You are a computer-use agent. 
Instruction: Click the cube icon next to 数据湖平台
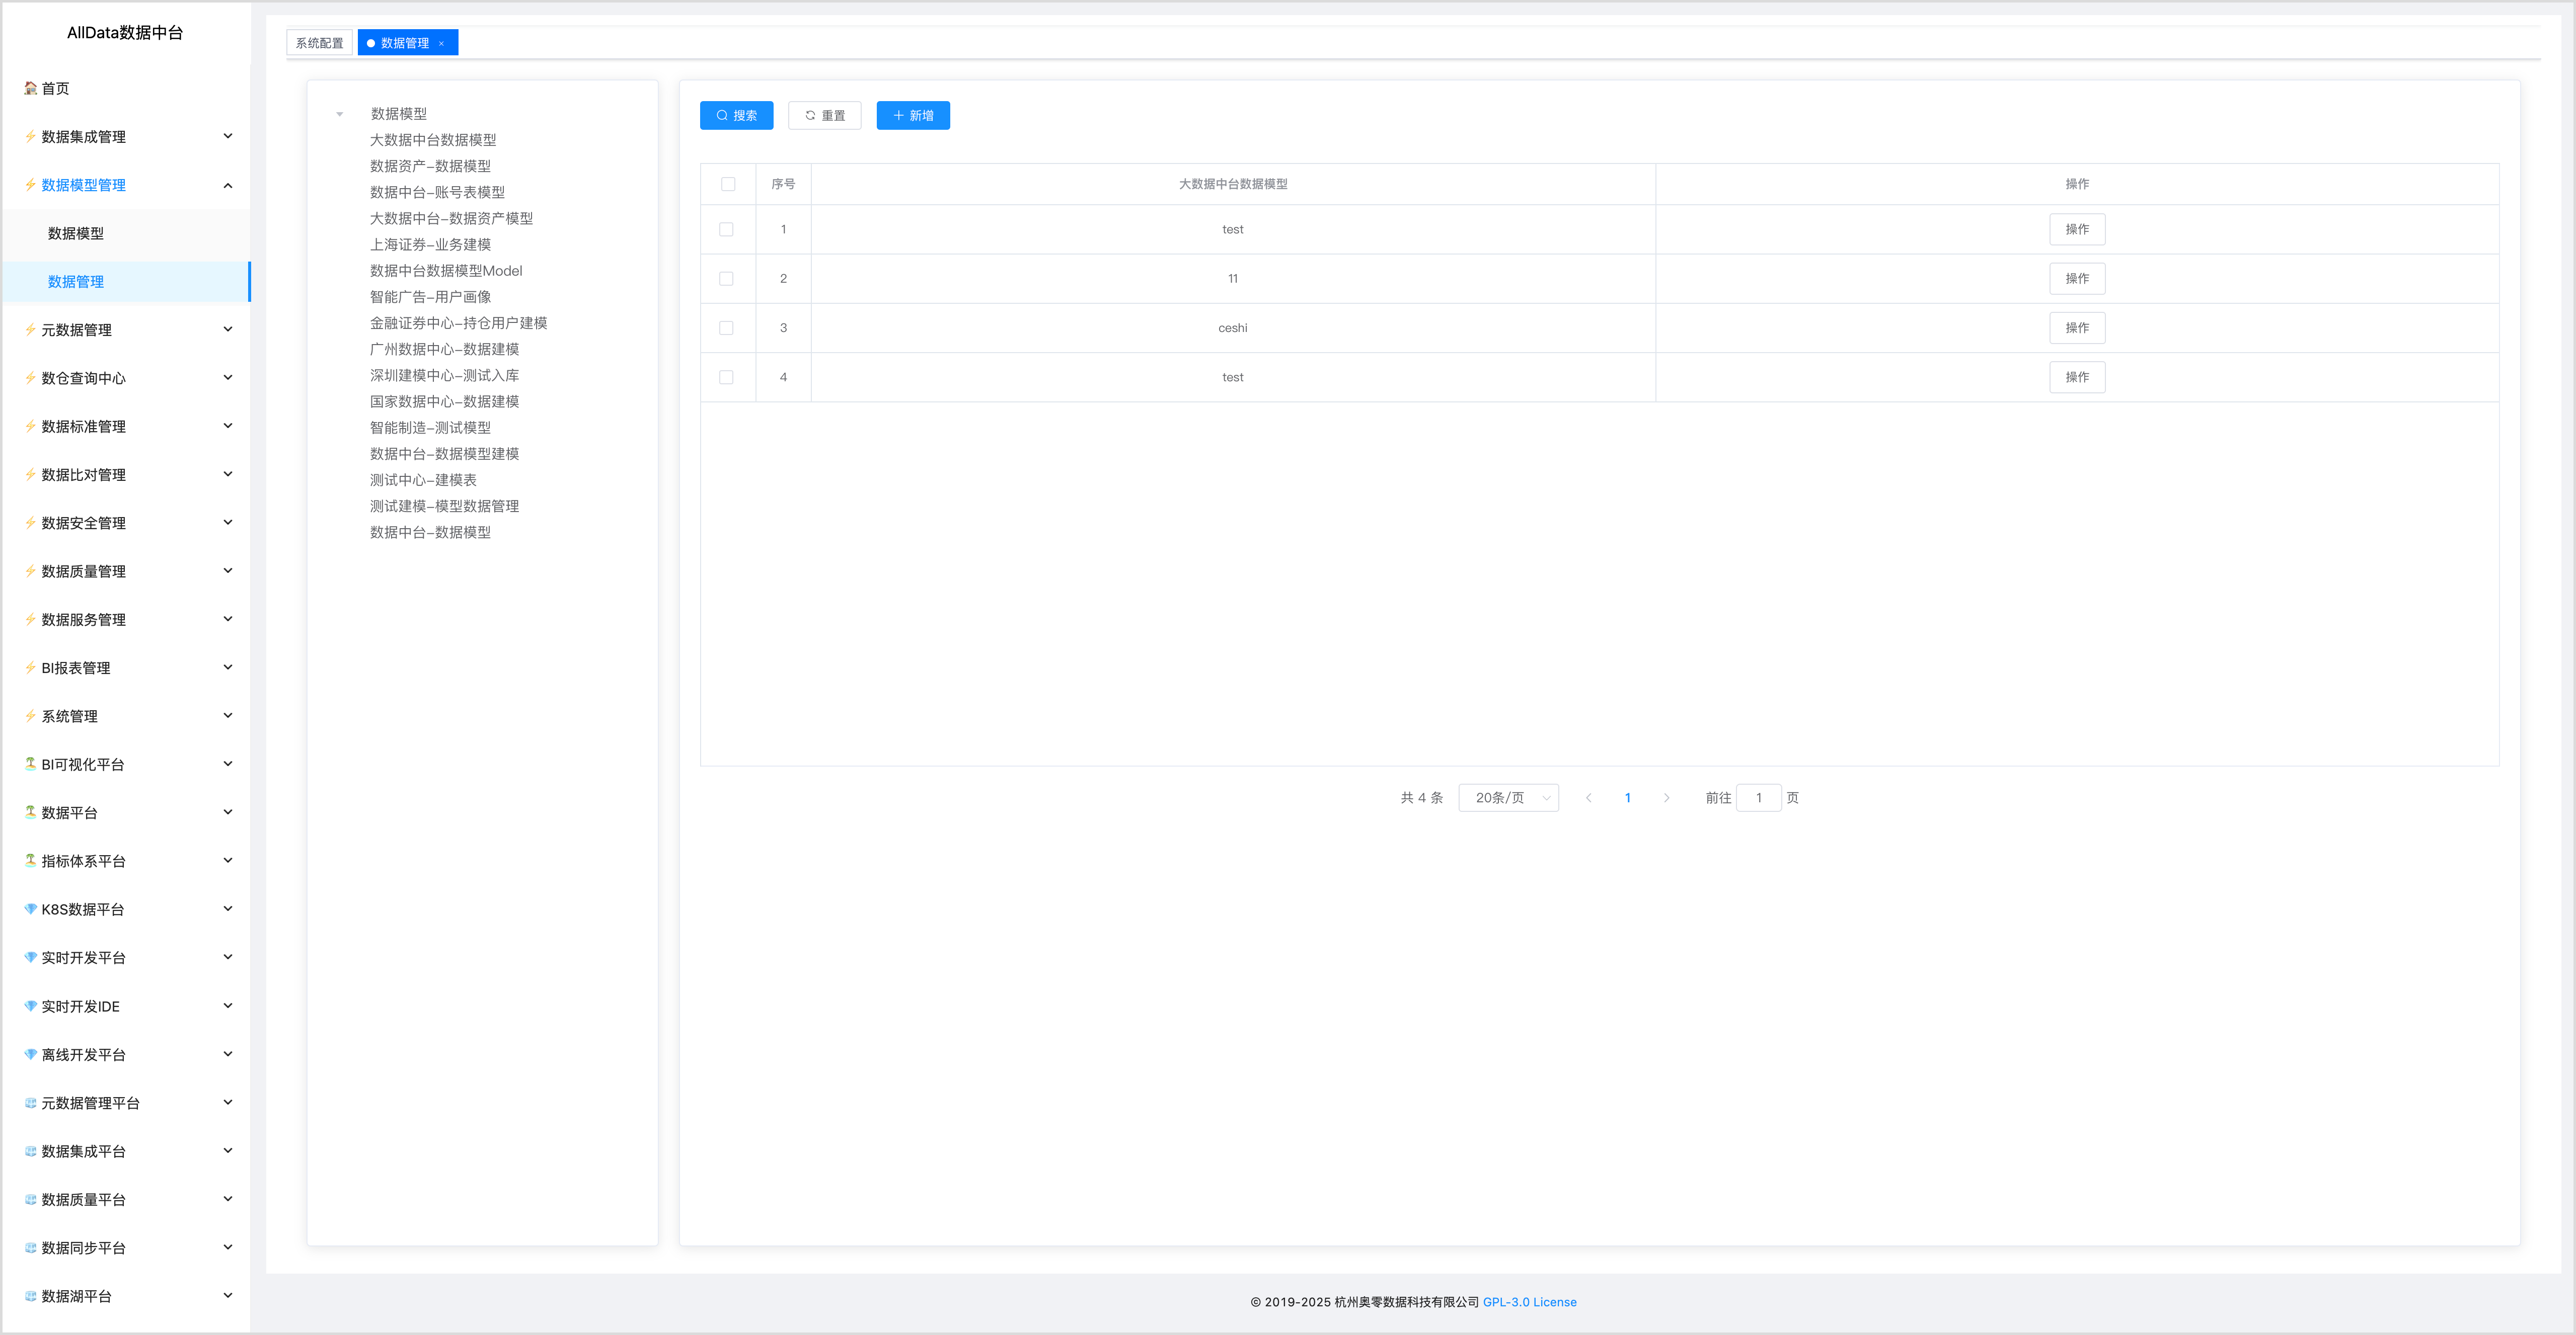30,1296
